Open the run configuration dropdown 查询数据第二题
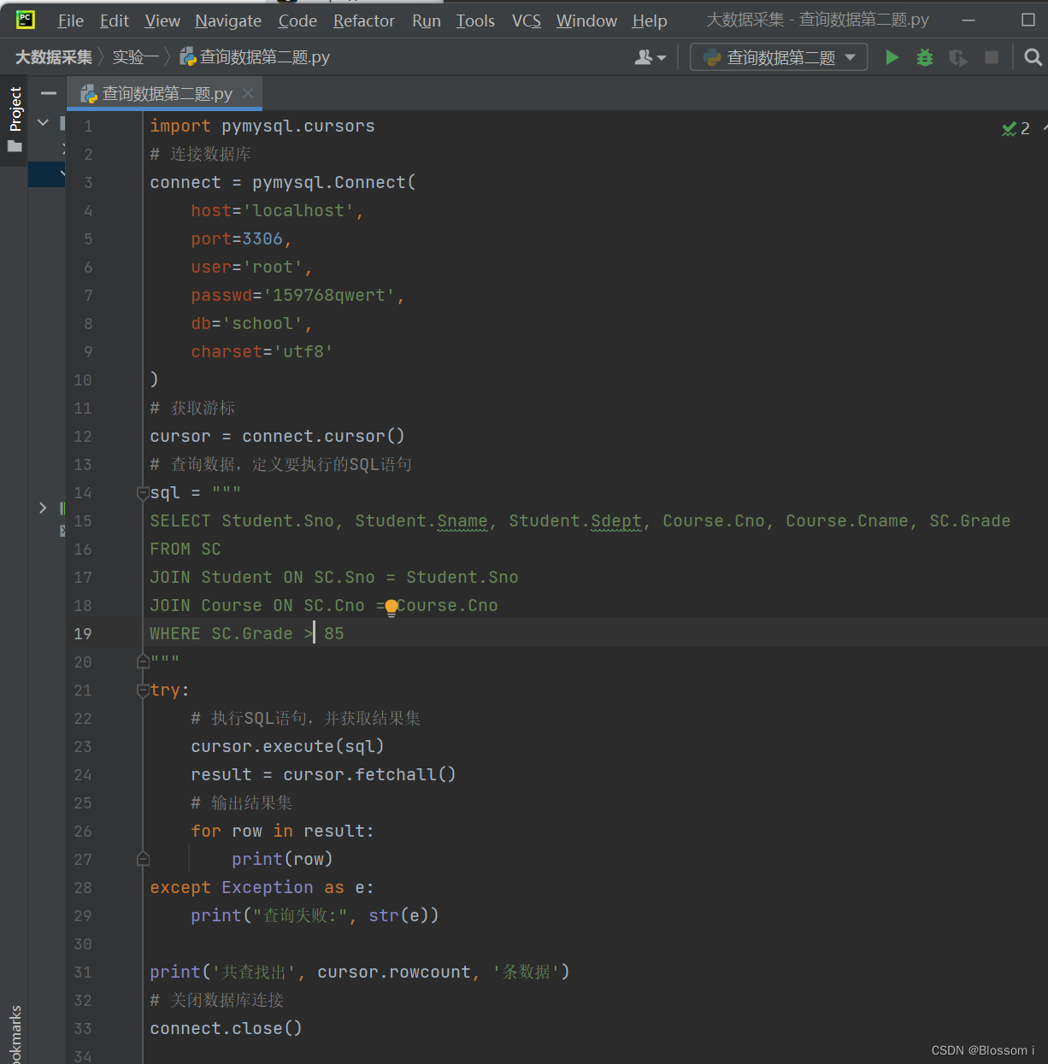The image size is (1048, 1064). [779, 57]
